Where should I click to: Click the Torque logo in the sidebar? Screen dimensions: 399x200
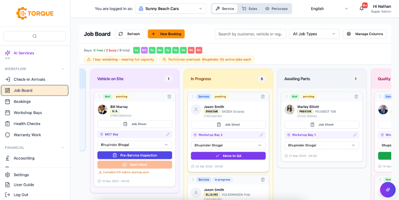[x=35, y=14]
